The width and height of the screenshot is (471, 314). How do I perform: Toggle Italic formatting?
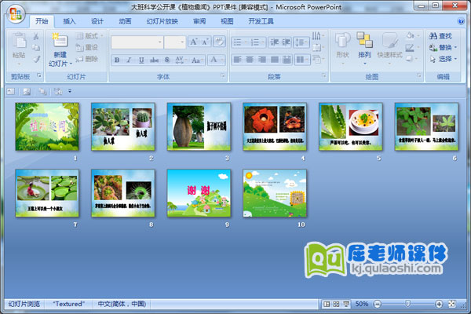130,60
